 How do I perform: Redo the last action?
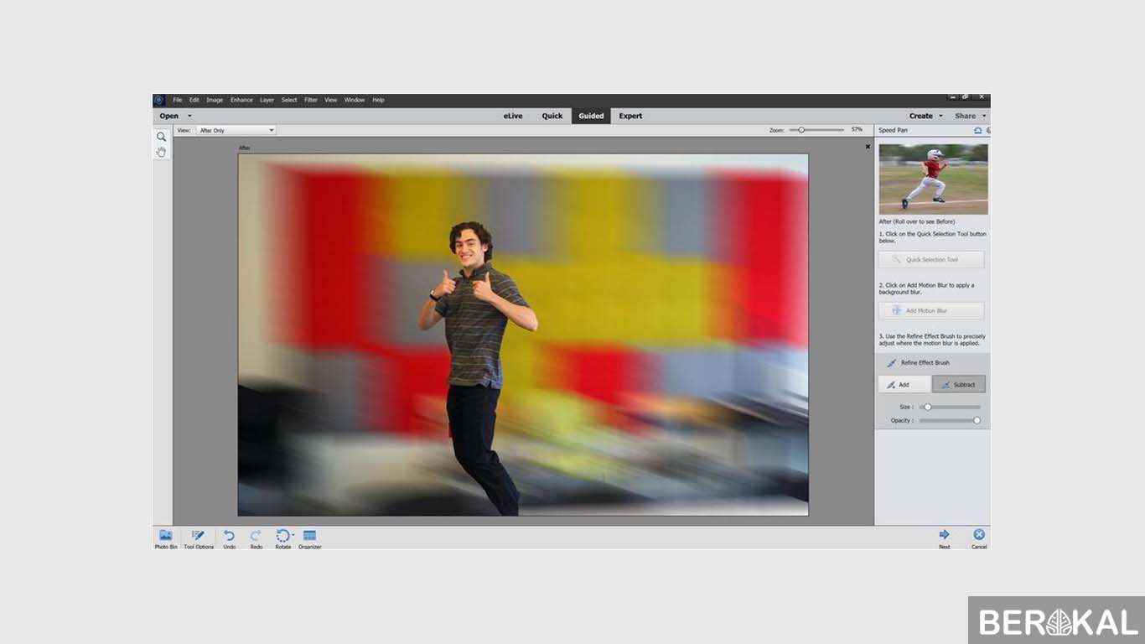click(x=256, y=538)
